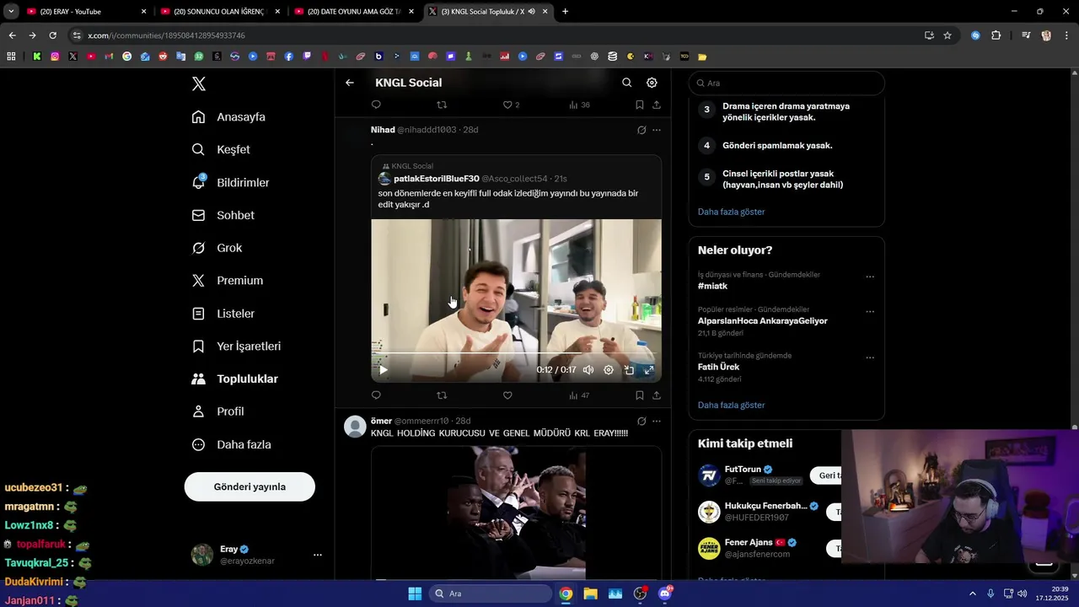Bookmark the post with 36 views
The image size is (1079, 607).
(x=640, y=105)
